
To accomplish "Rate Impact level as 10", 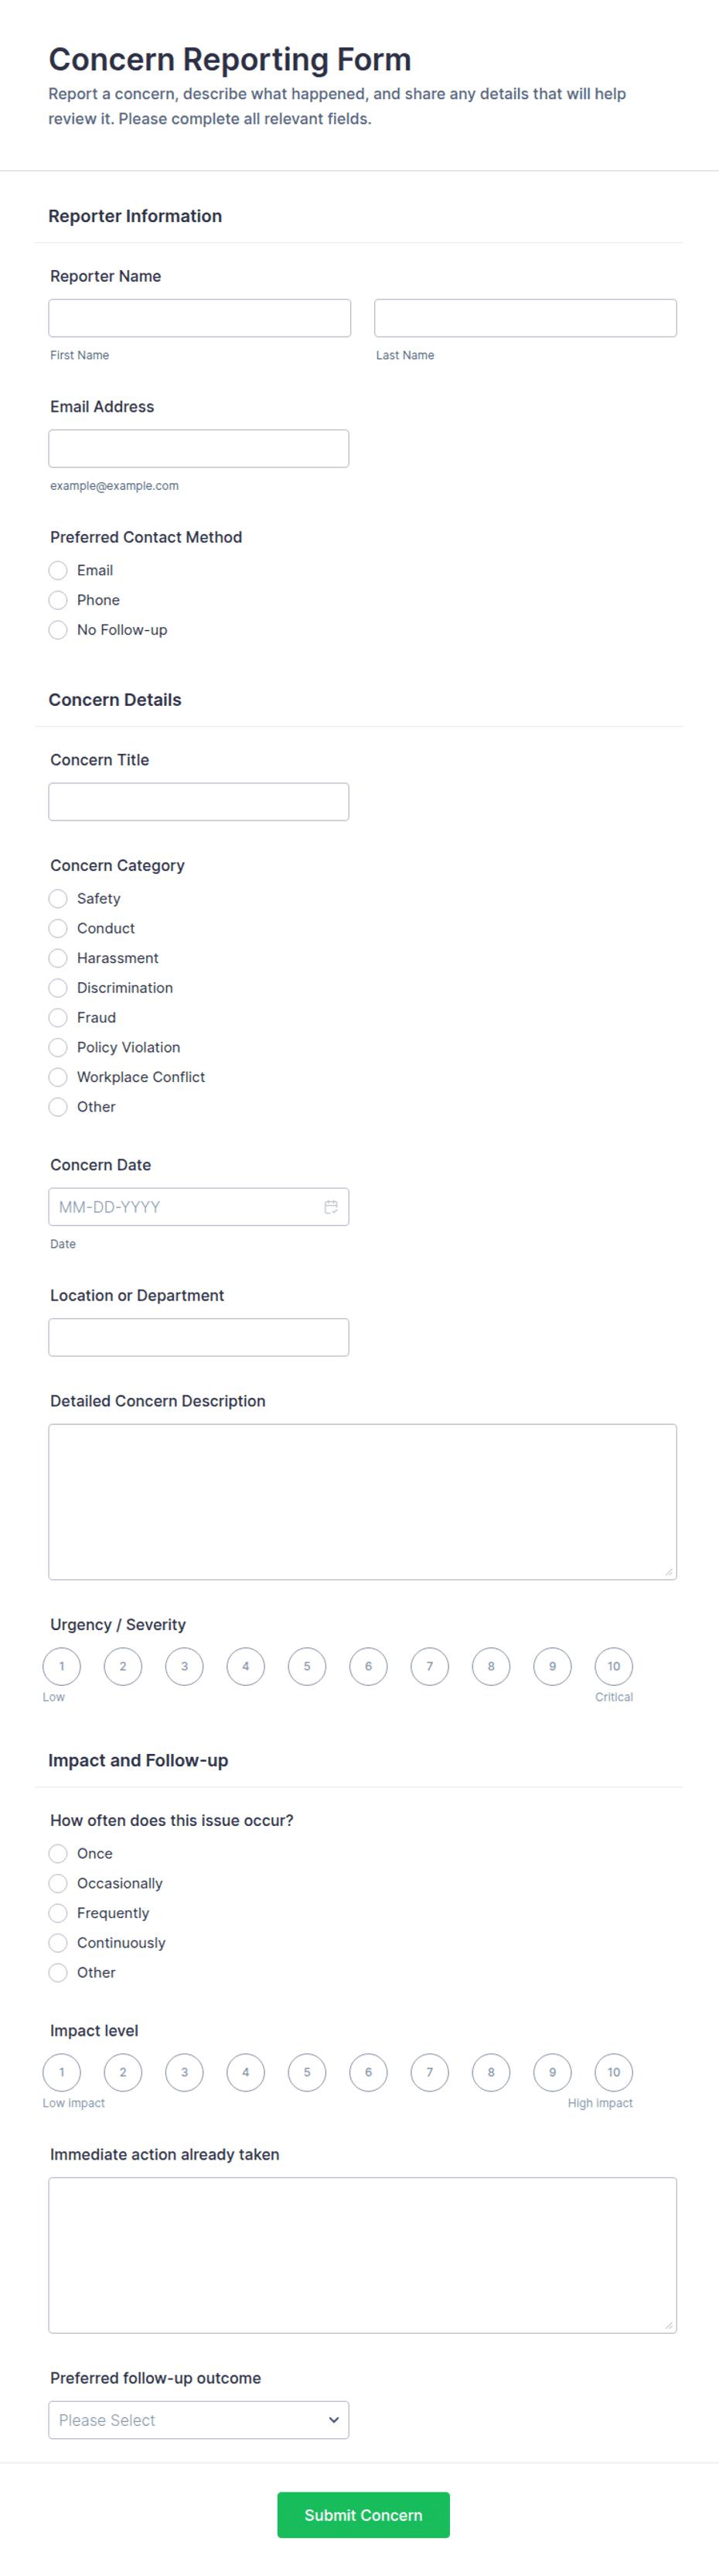I will (x=613, y=2072).
